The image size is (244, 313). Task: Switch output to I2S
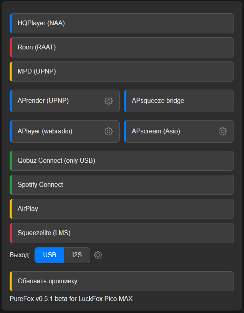point(77,255)
